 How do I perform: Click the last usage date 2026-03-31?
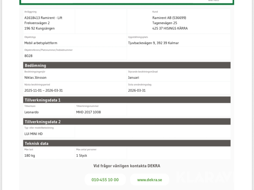tap(137, 90)
